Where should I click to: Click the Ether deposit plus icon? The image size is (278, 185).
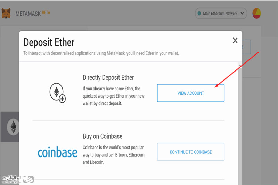click(x=57, y=93)
